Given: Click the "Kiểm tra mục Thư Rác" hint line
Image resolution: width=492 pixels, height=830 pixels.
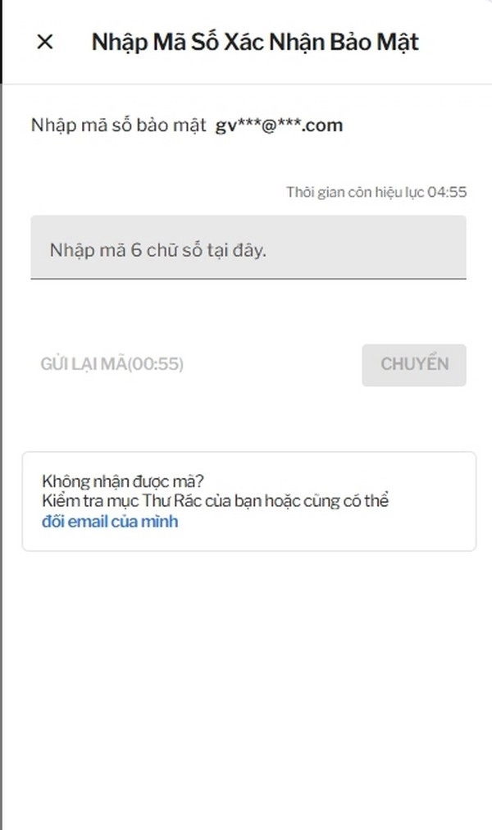Looking at the screenshot, I should pos(213,500).
